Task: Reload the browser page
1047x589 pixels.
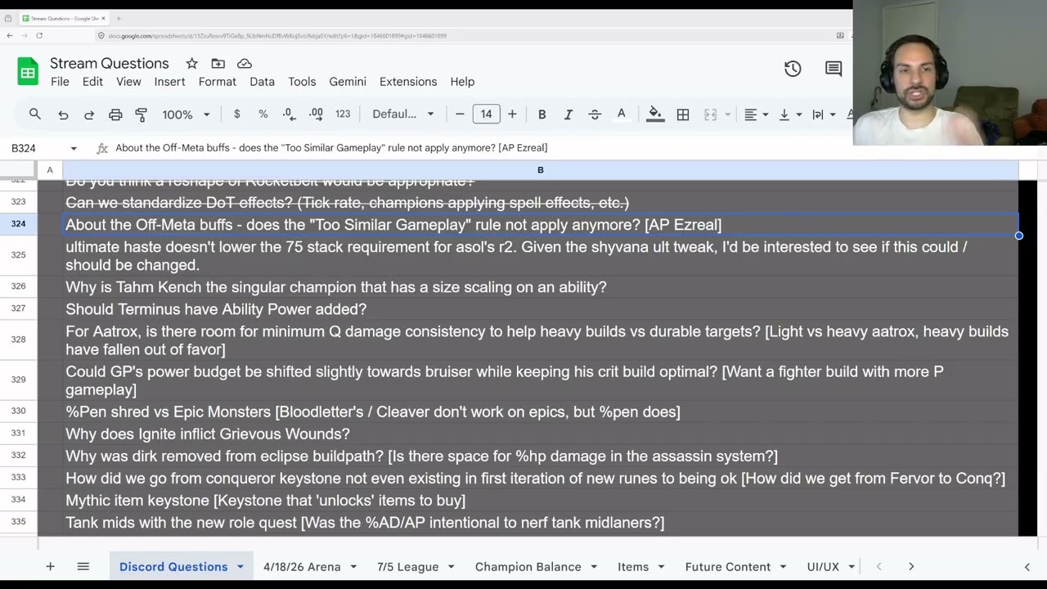Action: pyautogui.click(x=39, y=35)
